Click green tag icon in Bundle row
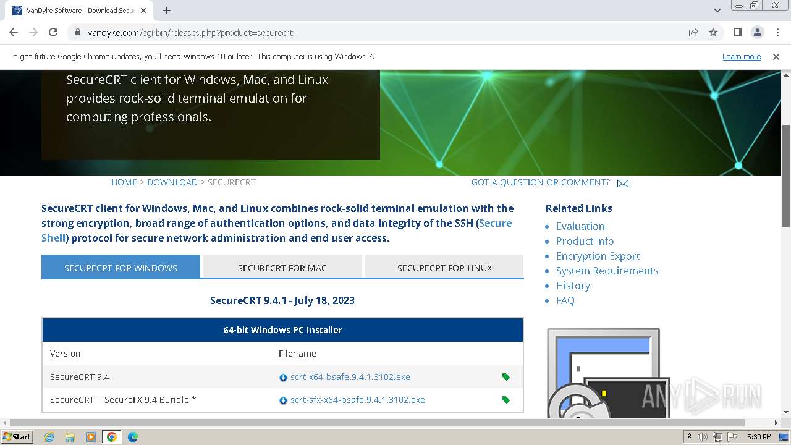The height and width of the screenshot is (445, 791). (x=506, y=400)
